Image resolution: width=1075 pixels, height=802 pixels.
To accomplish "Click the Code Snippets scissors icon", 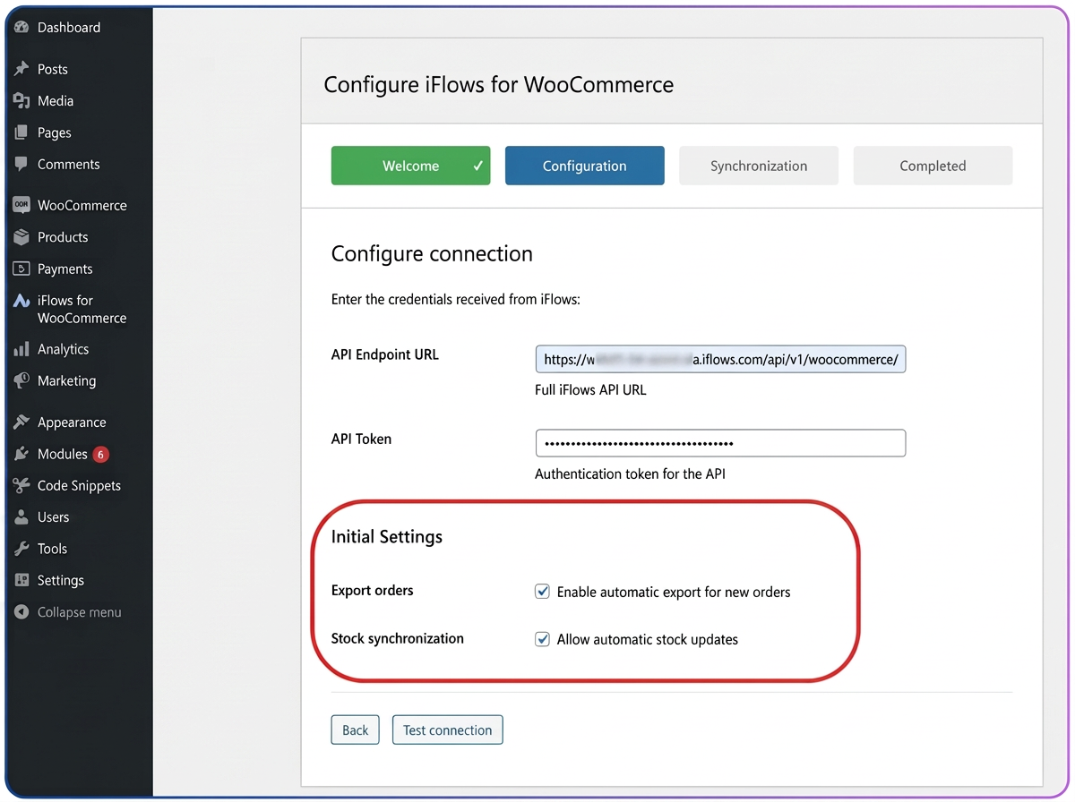I will 21,485.
